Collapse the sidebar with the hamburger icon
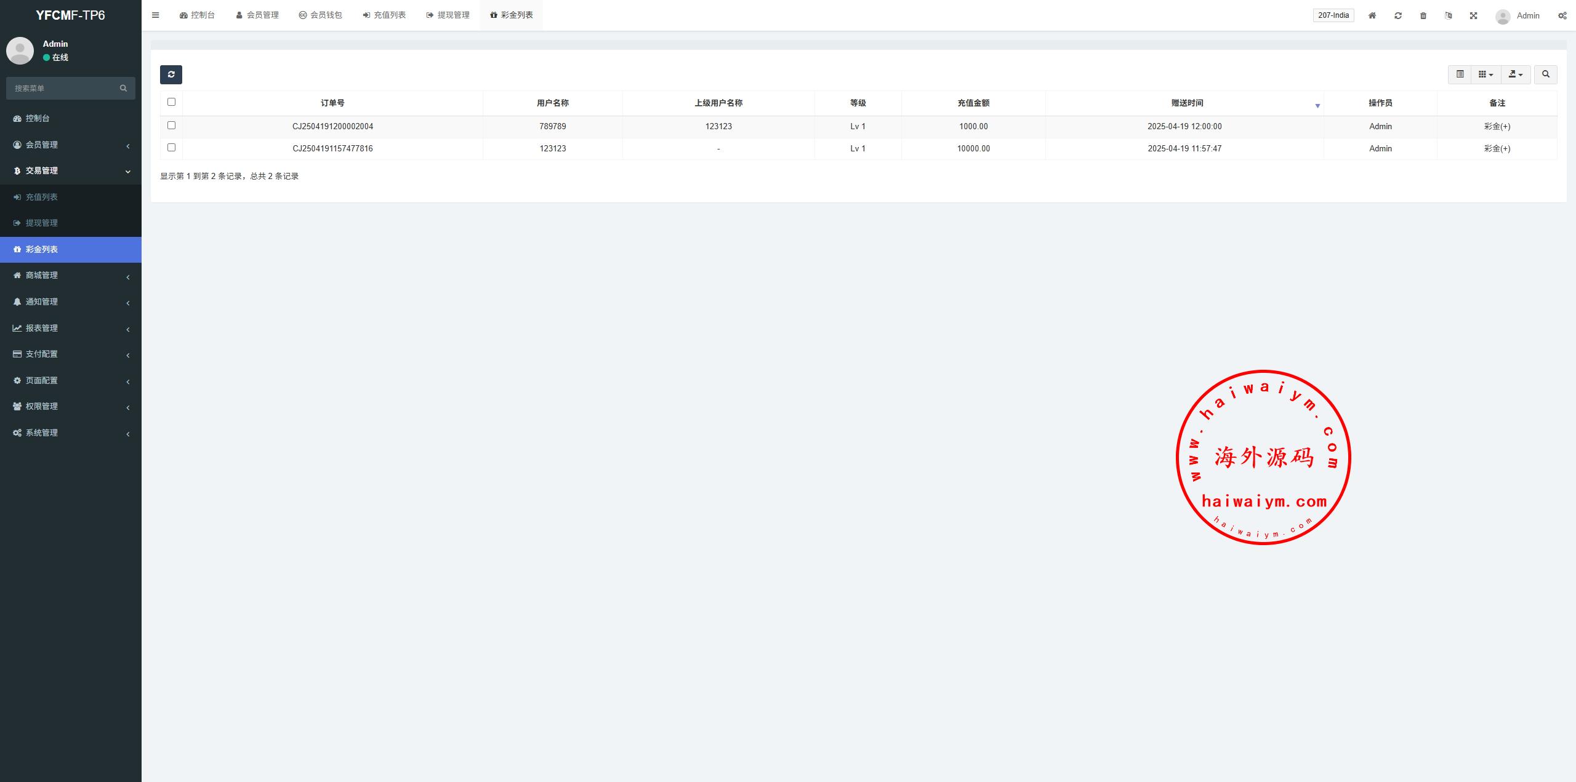This screenshot has width=1576, height=782. tap(156, 15)
